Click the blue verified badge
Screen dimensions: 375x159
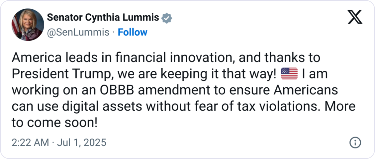(x=166, y=18)
